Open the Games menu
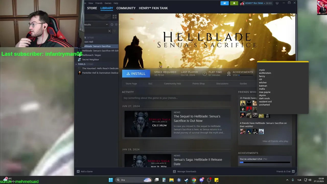 coord(108,3)
